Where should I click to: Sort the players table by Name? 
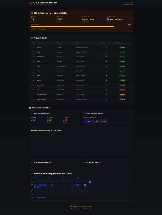(x=40, y=43)
